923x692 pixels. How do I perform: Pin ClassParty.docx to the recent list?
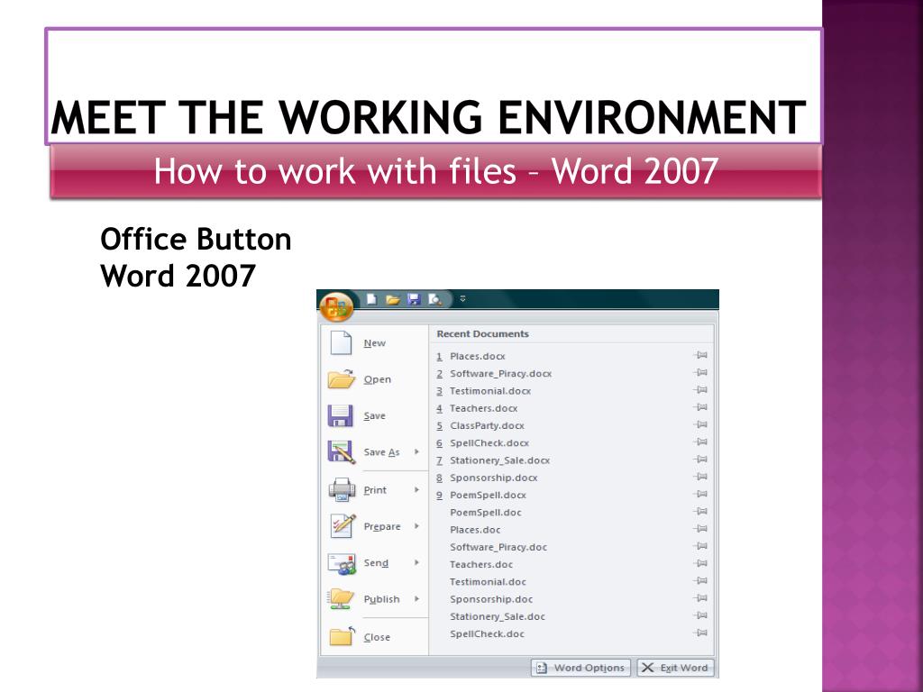700,425
